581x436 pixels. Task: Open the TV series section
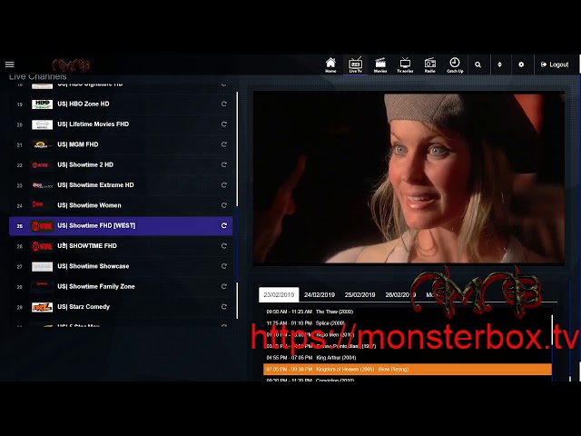(405, 64)
